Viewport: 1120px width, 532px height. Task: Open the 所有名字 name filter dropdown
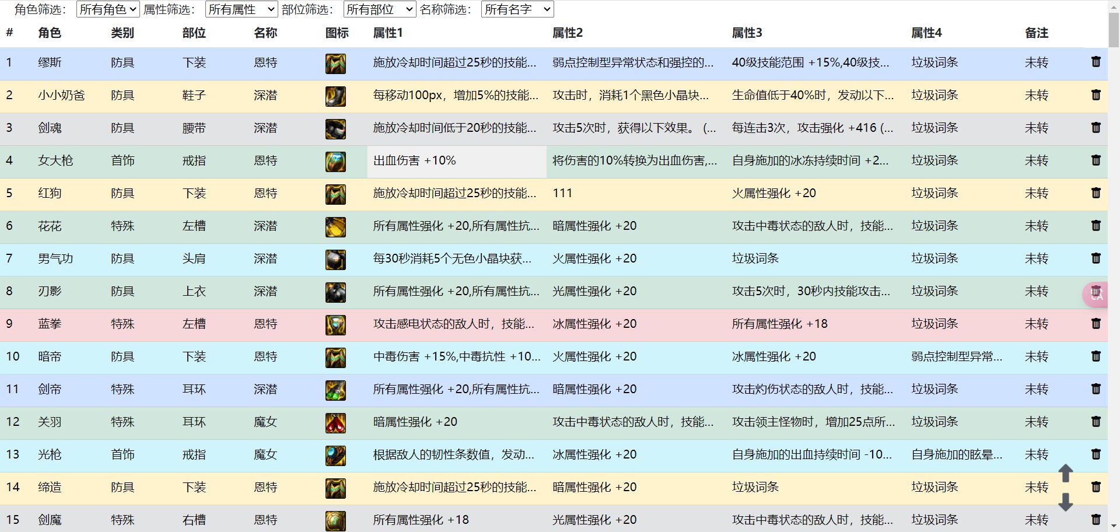pyautogui.click(x=517, y=9)
